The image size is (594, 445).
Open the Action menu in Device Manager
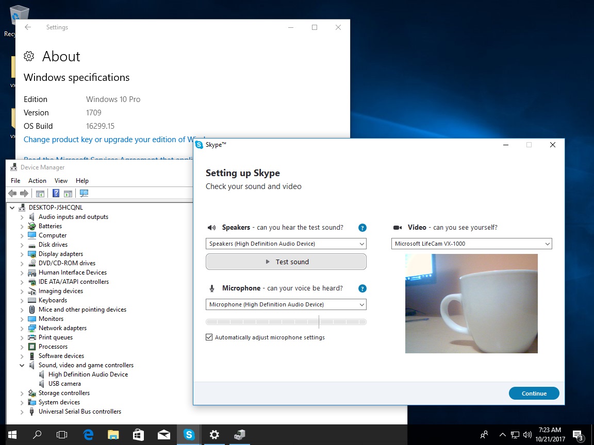click(37, 181)
